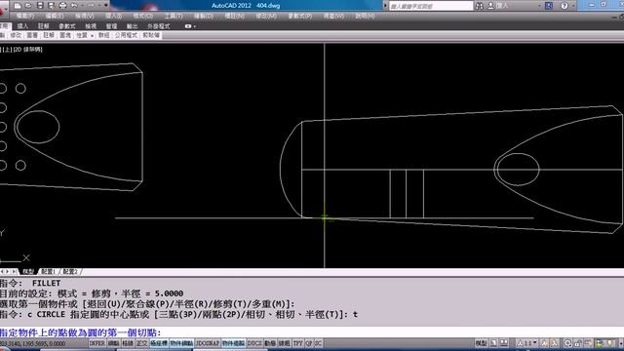Switch to the 參數式 ribbon tab
This screenshot has height=351, width=624.
(67, 26)
